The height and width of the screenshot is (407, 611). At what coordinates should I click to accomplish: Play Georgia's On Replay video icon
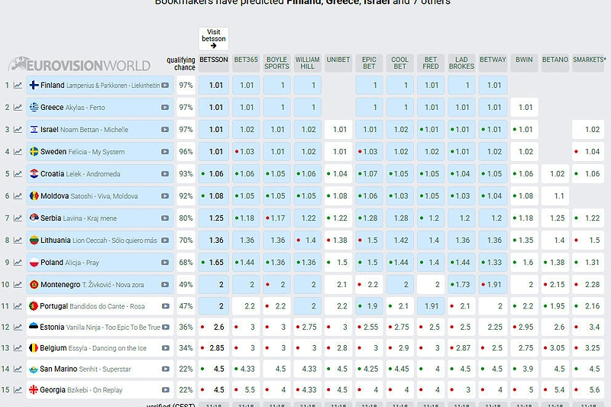(166, 390)
